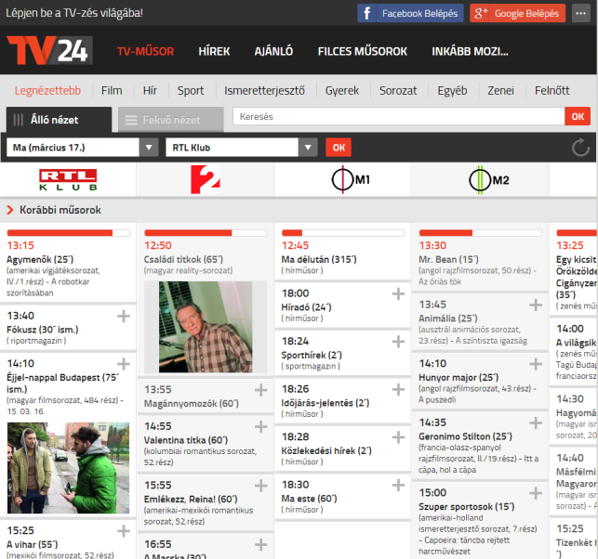Click the Keresés search field
This screenshot has width=598, height=559.
click(x=399, y=116)
